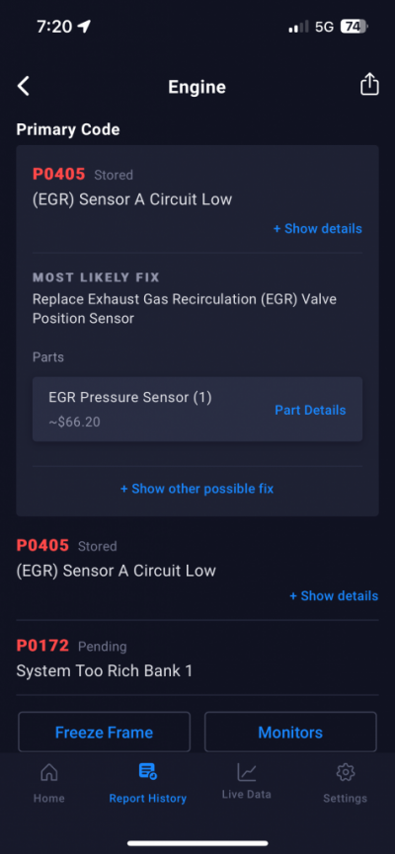Image resolution: width=395 pixels, height=854 pixels.
Task: Open the share icon
Action: click(x=369, y=85)
